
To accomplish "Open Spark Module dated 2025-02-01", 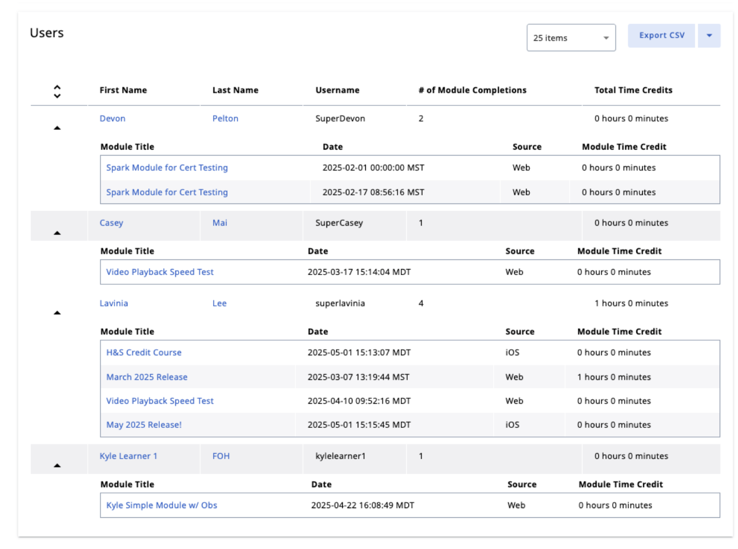I will [167, 168].
